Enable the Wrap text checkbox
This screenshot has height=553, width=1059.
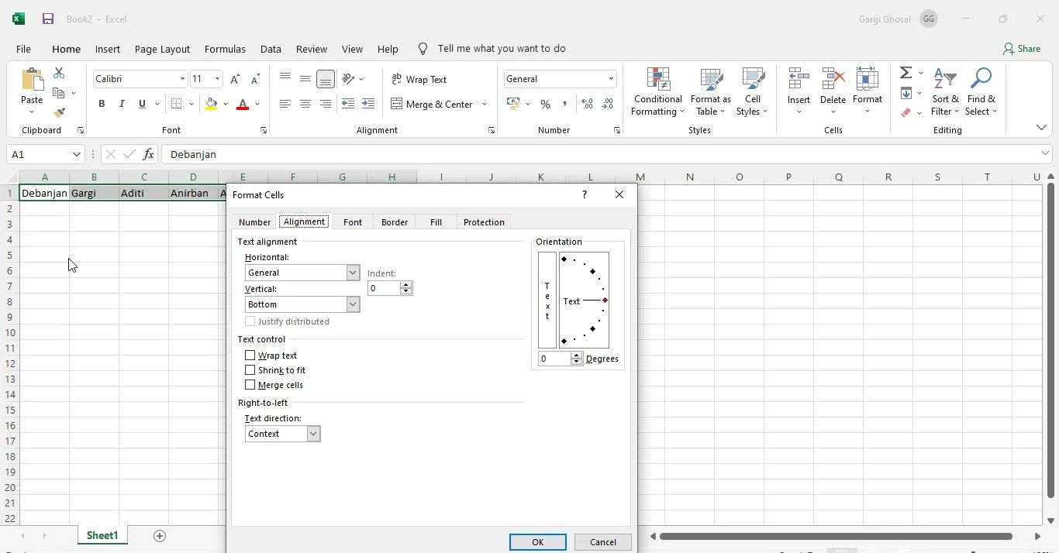coord(250,355)
